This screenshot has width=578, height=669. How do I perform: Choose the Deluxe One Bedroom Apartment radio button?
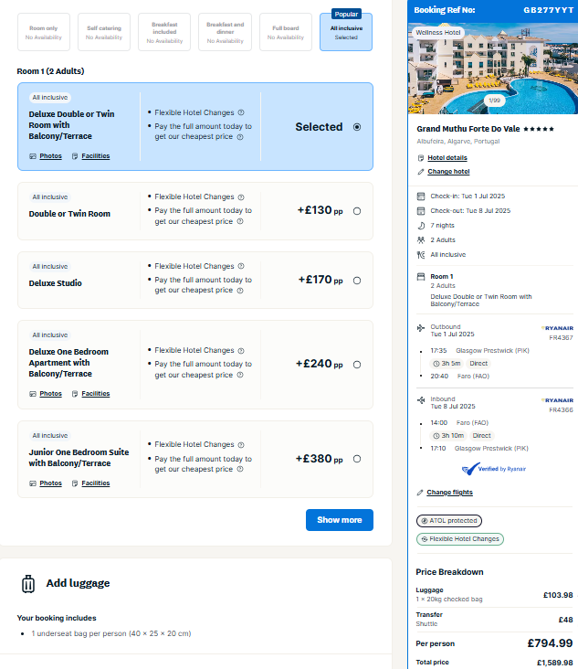click(357, 365)
